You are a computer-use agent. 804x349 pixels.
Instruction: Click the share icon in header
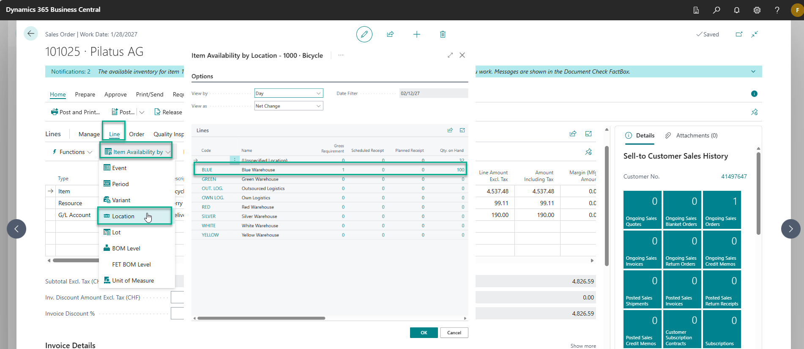390,34
